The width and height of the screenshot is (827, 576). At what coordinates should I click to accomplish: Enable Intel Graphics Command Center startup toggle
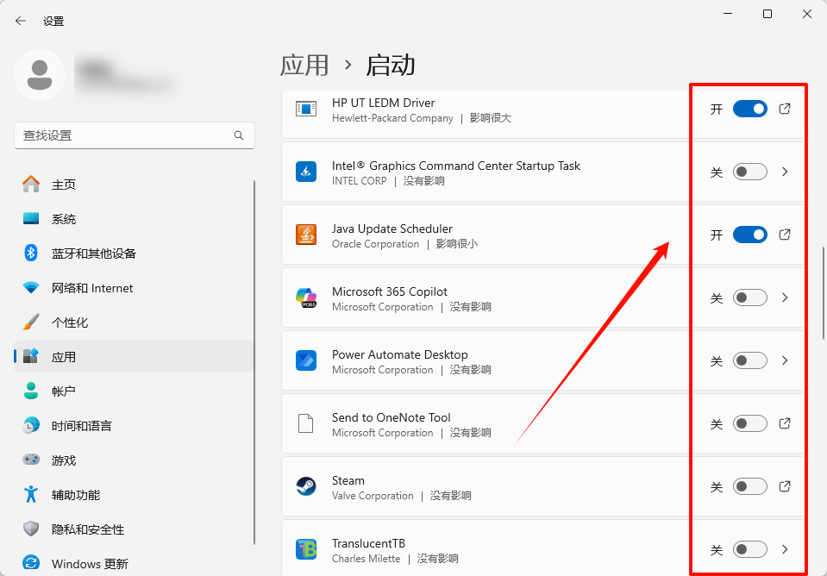coord(750,172)
